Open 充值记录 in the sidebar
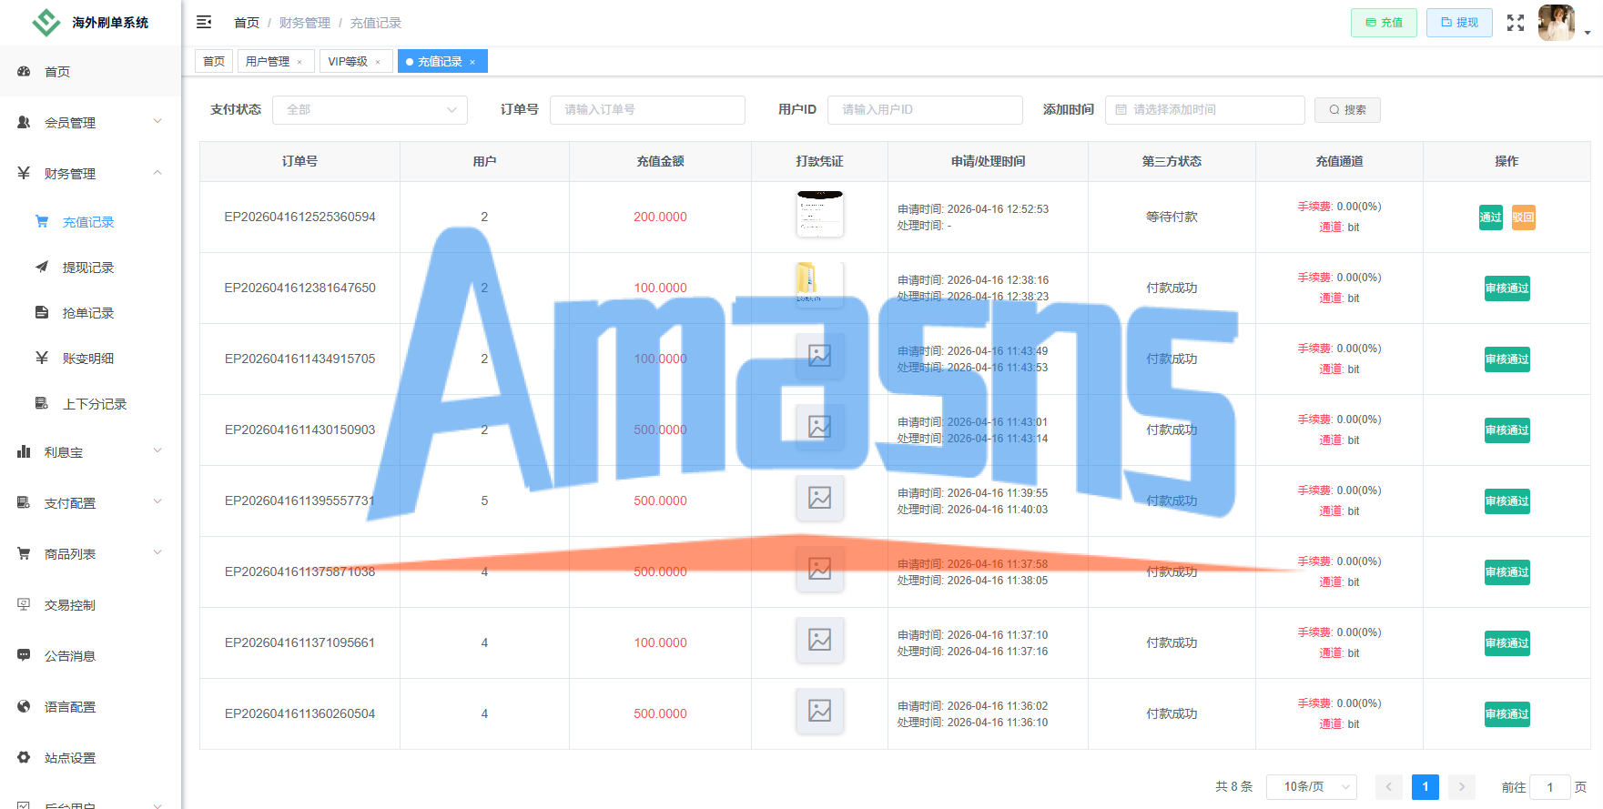Image resolution: width=1603 pixels, height=809 pixels. click(91, 222)
